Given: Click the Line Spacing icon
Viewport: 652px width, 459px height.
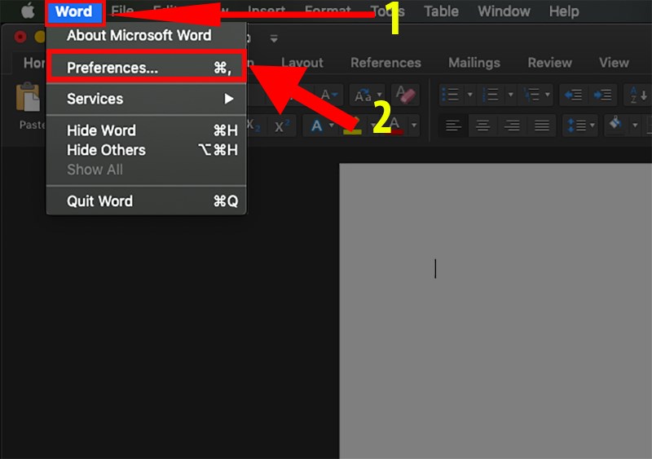Looking at the screenshot, I should point(576,126).
